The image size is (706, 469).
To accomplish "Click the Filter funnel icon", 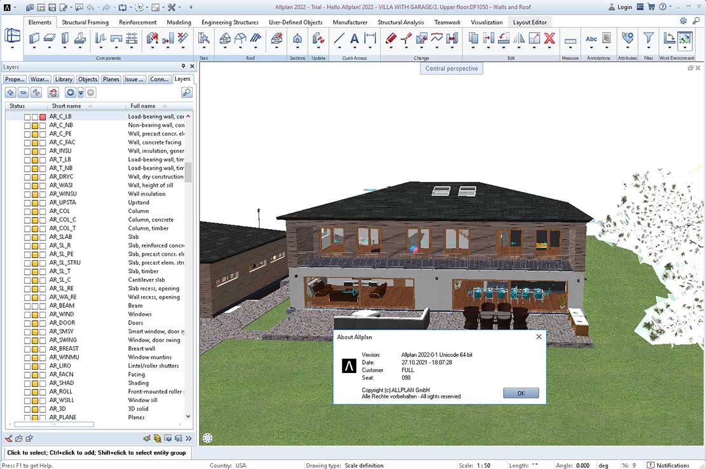I will (x=648, y=38).
